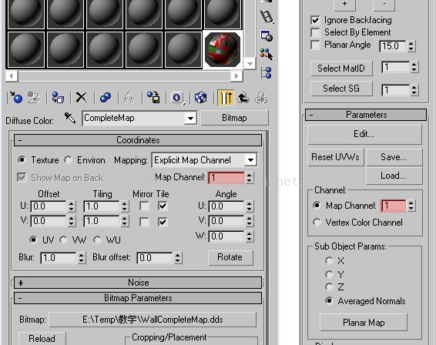
Task: Select Environ radio button
Action: pos(68,160)
